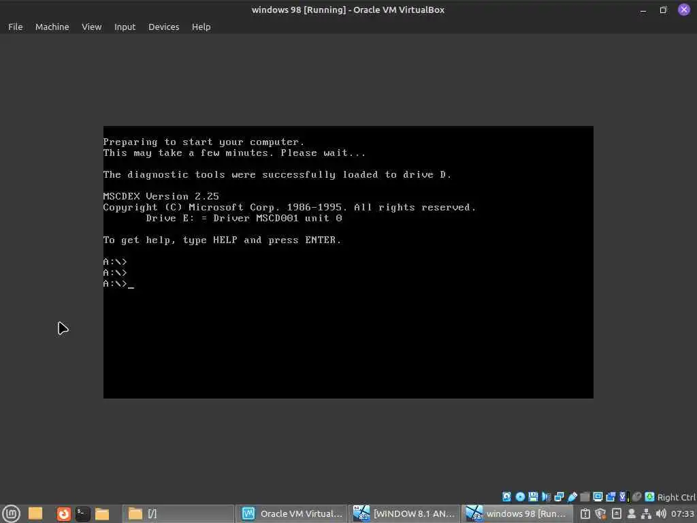The width and height of the screenshot is (697, 523).
Task: Open the Linux Mint start menu
Action: (x=11, y=513)
